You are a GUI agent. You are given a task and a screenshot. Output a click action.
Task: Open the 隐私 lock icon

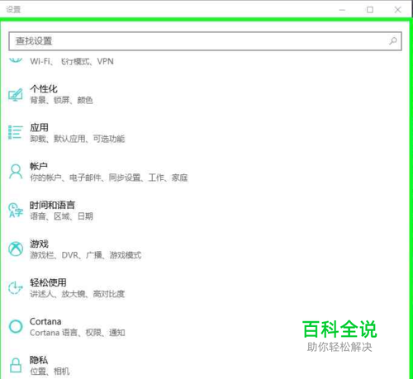(x=16, y=365)
